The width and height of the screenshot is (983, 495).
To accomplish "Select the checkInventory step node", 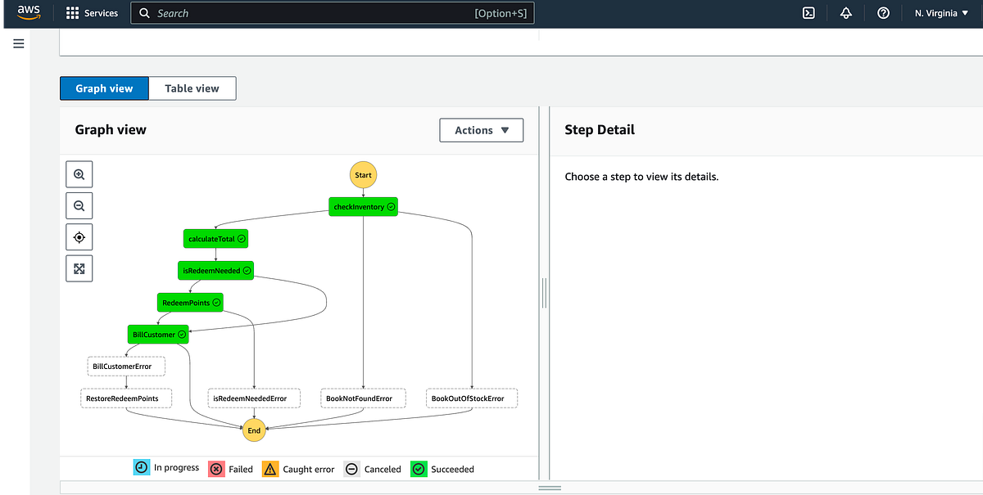I will (x=363, y=206).
